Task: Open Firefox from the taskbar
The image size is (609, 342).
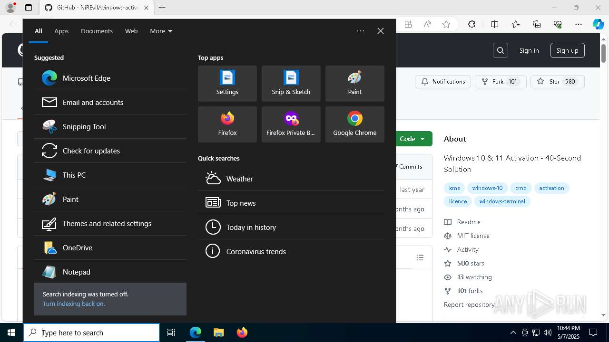Action: click(x=242, y=332)
